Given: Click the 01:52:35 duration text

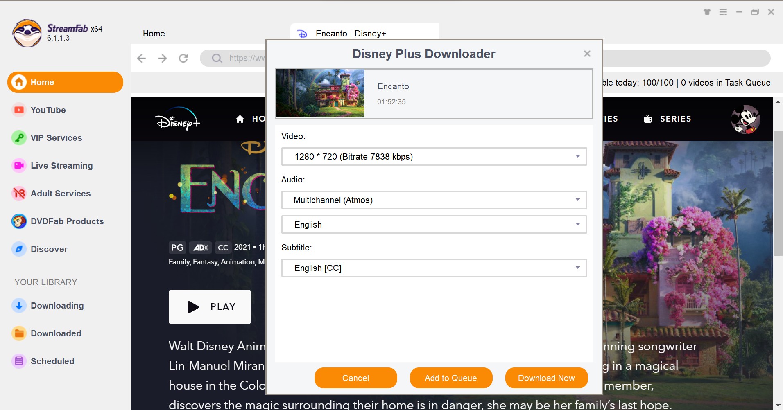Looking at the screenshot, I should click(391, 102).
